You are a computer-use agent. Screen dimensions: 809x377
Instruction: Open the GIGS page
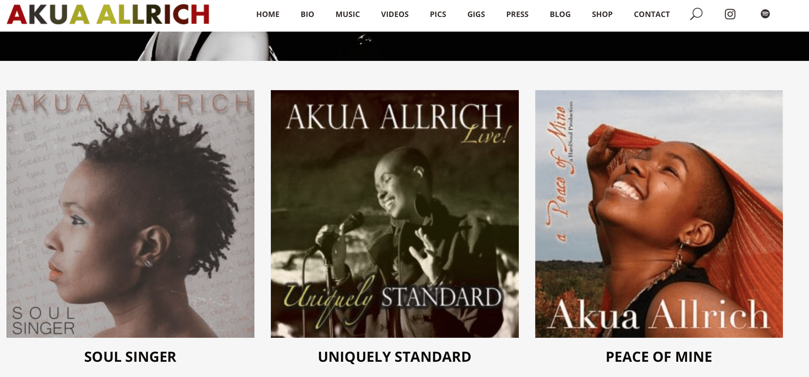[x=476, y=14]
